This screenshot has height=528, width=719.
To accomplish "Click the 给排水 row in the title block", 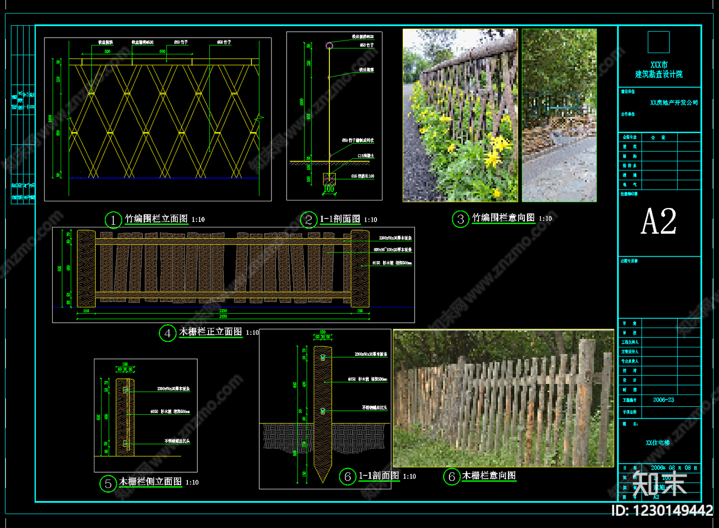I will 660,165.
